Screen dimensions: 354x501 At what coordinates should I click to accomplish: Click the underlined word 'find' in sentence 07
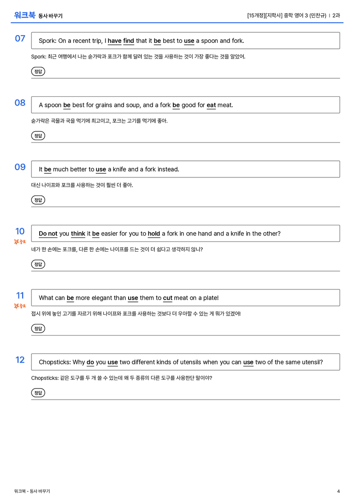[129, 41]
